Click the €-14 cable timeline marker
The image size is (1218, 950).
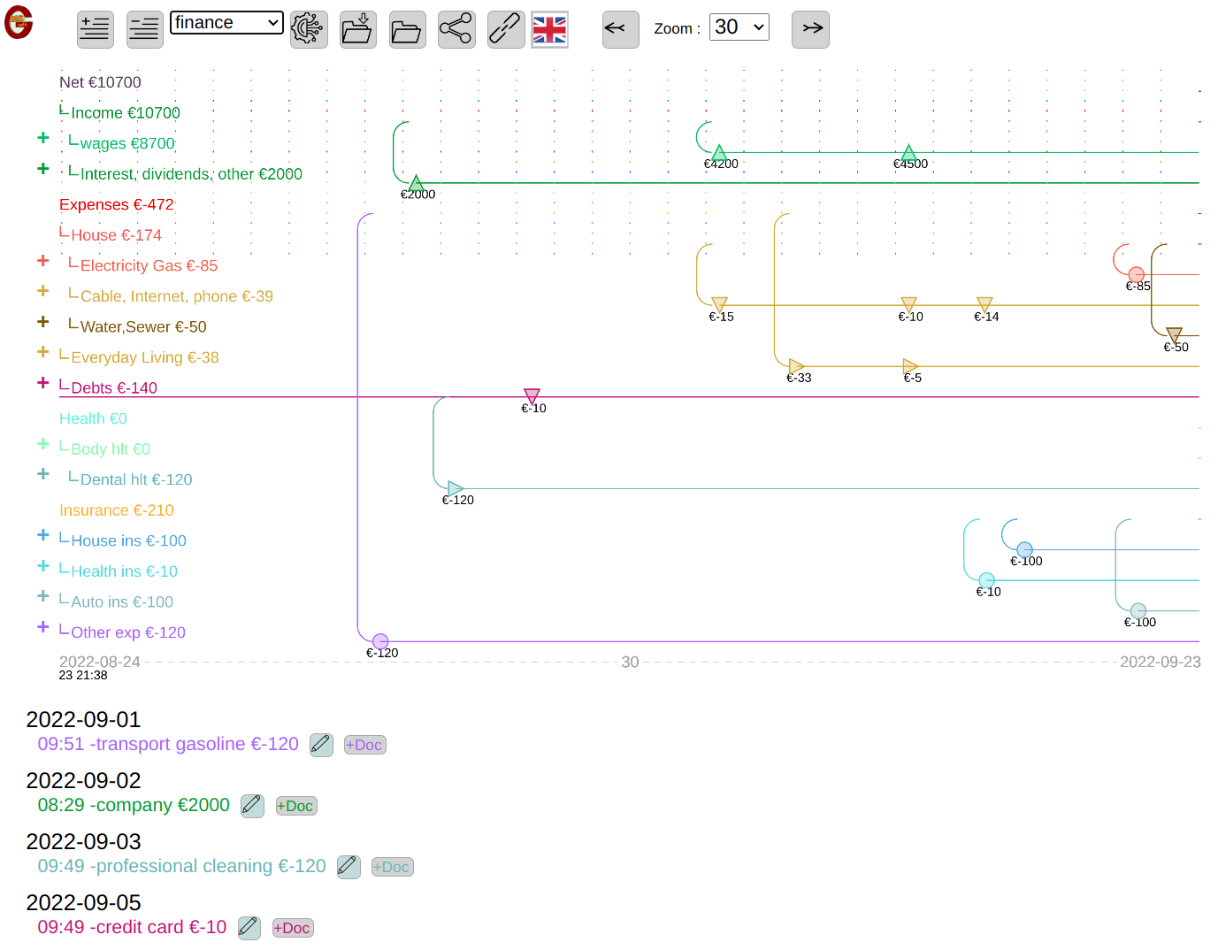(984, 304)
